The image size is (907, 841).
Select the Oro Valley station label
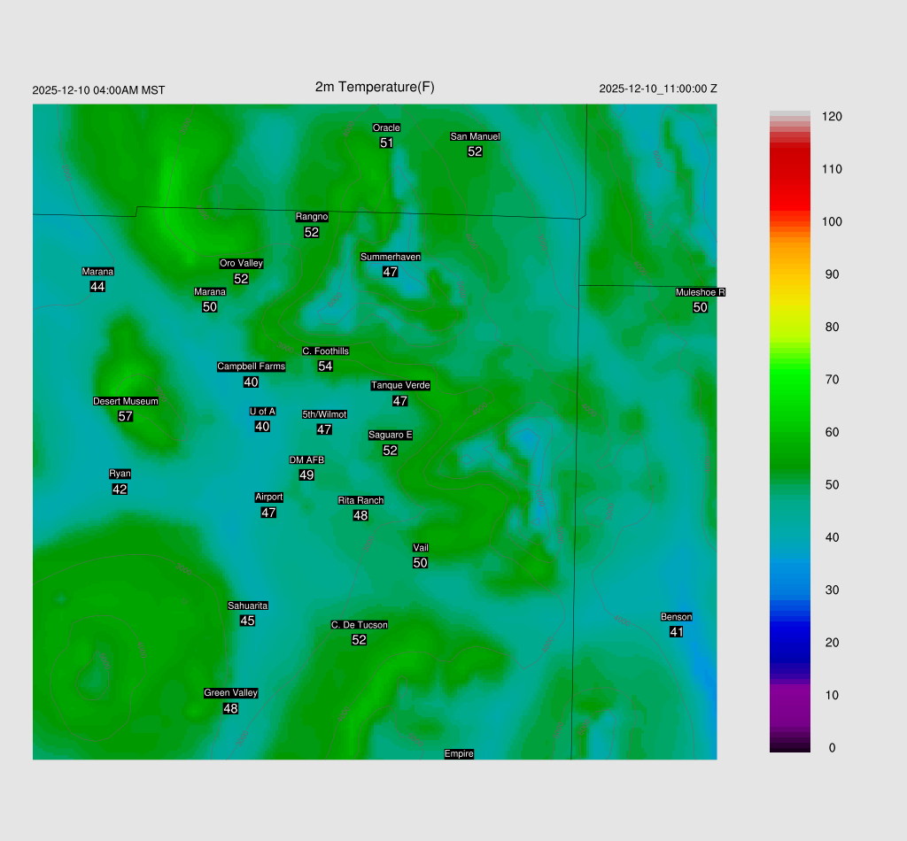coord(241,264)
